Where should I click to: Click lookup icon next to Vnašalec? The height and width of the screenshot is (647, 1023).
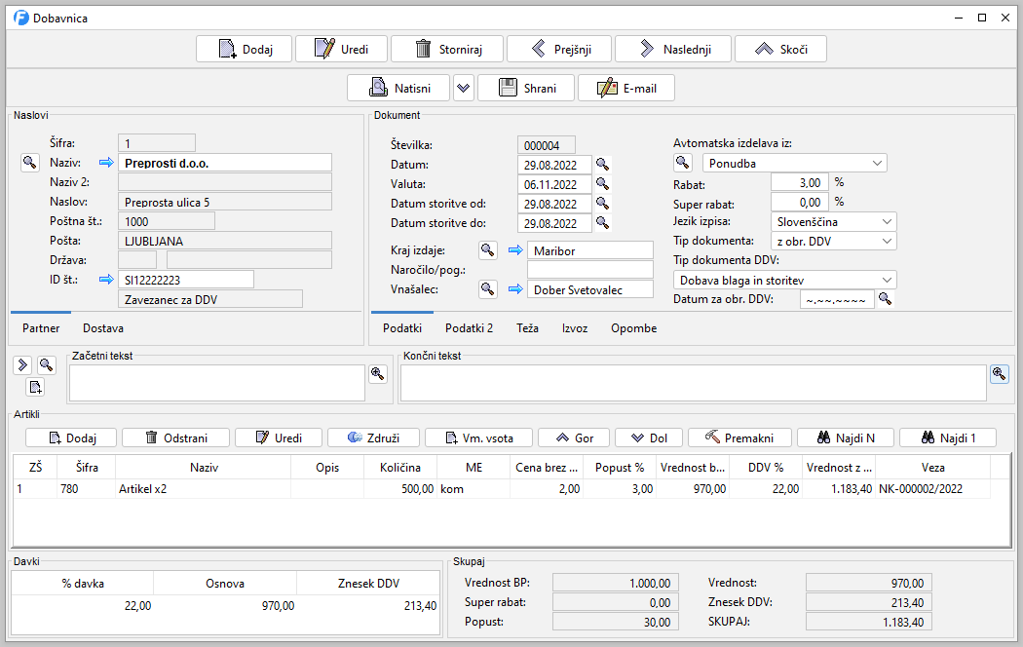[x=488, y=289]
